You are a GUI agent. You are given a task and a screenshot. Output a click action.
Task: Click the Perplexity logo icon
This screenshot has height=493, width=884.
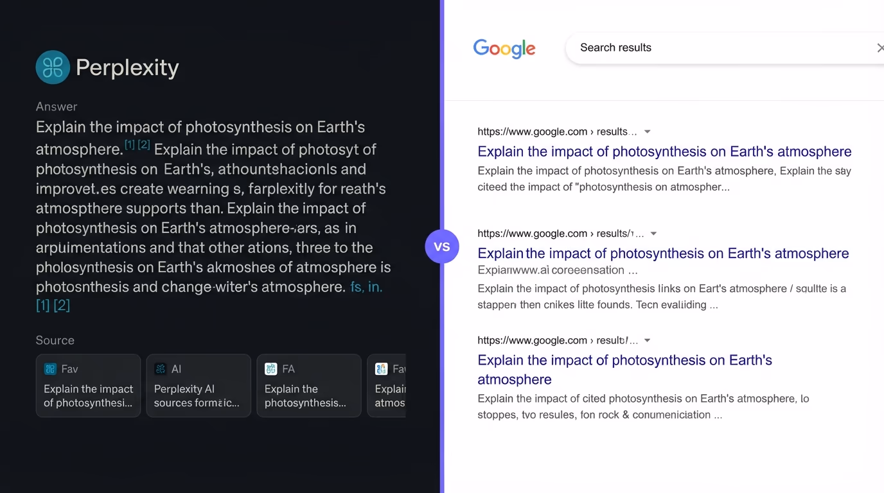(53, 67)
